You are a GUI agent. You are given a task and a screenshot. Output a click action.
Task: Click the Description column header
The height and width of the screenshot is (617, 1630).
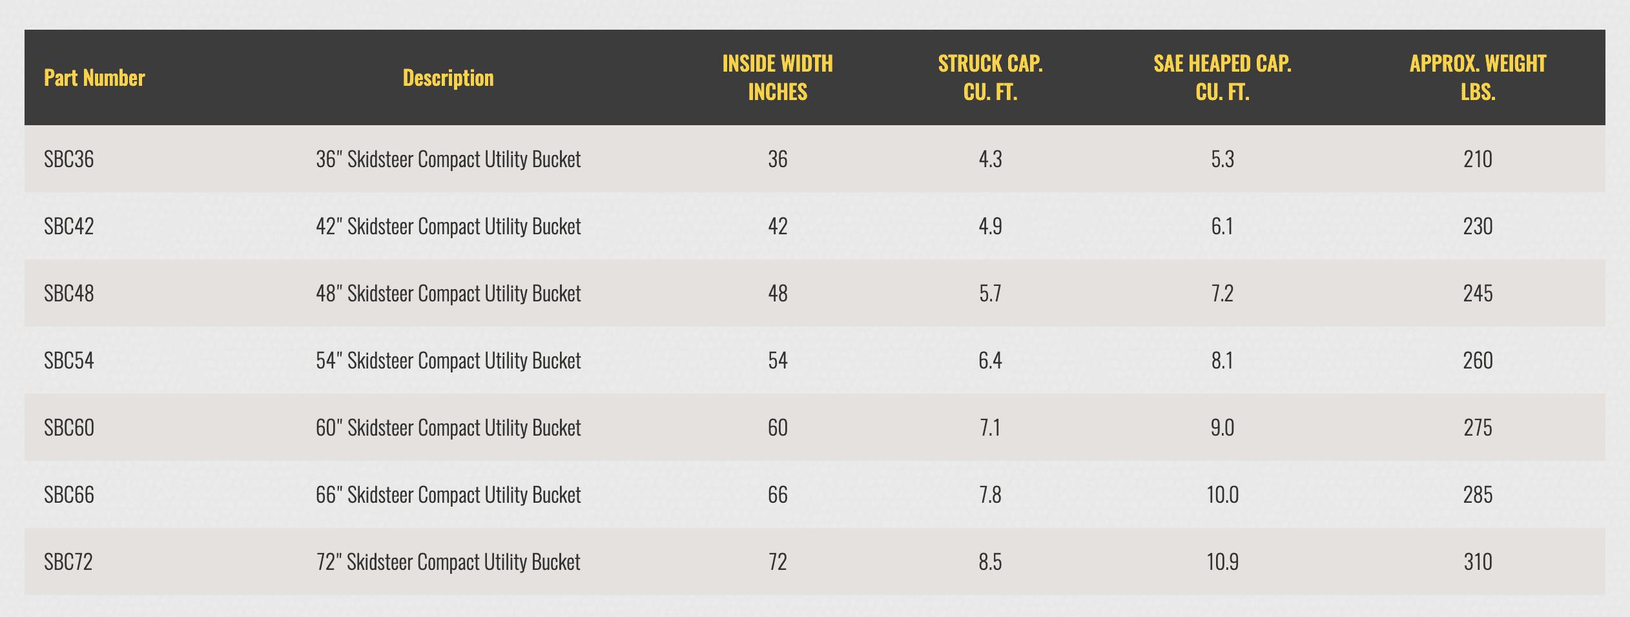pyautogui.click(x=448, y=78)
